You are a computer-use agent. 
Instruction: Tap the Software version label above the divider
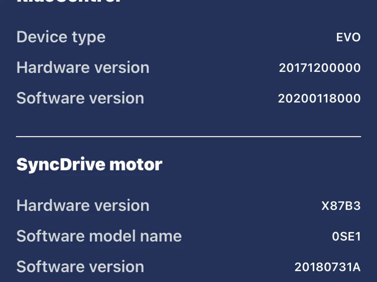pos(80,98)
